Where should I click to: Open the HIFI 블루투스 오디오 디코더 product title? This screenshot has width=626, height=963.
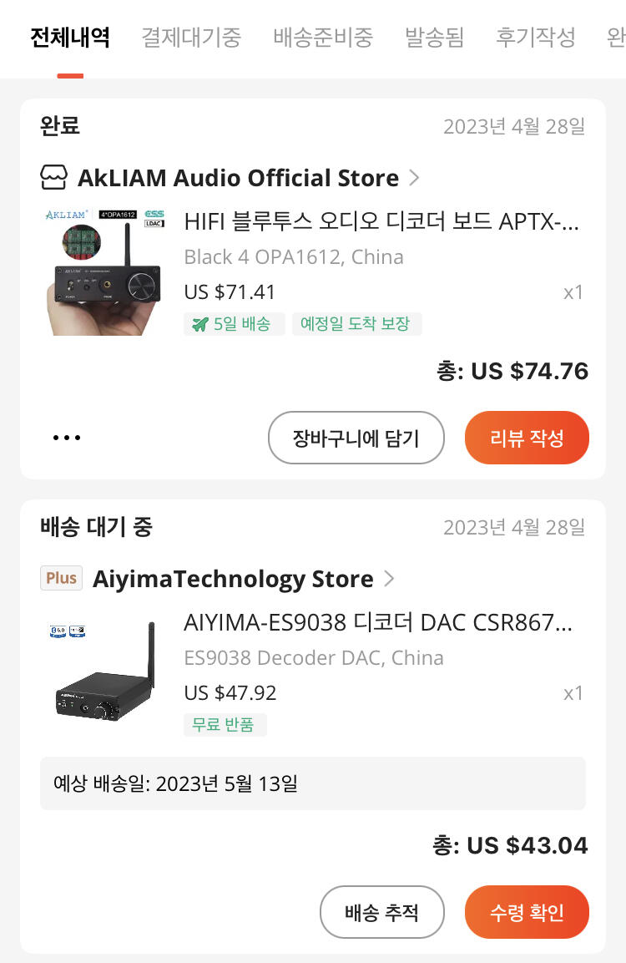click(x=381, y=222)
